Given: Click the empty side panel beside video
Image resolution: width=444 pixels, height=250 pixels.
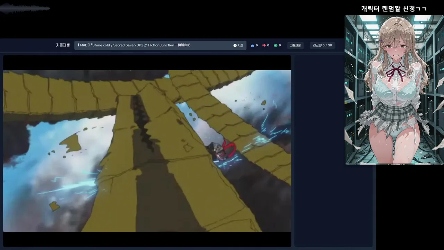Looking at the screenshot, I should coord(333,151).
